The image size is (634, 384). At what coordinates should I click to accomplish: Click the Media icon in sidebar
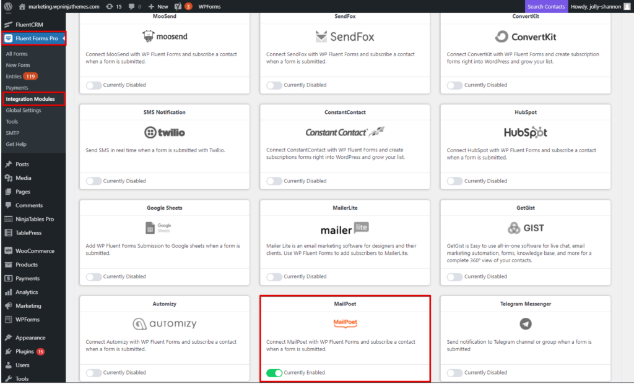(x=8, y=178)
